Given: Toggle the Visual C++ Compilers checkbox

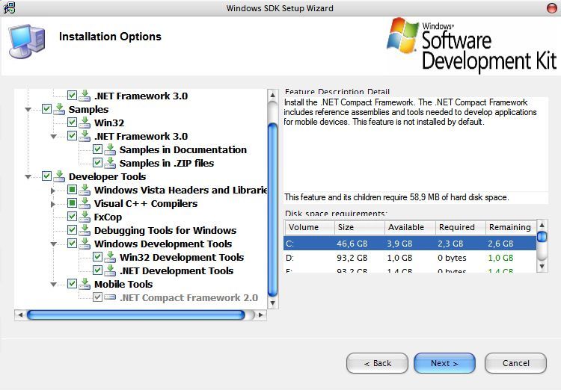Looking at the screenshot, I should coord(72,204).
